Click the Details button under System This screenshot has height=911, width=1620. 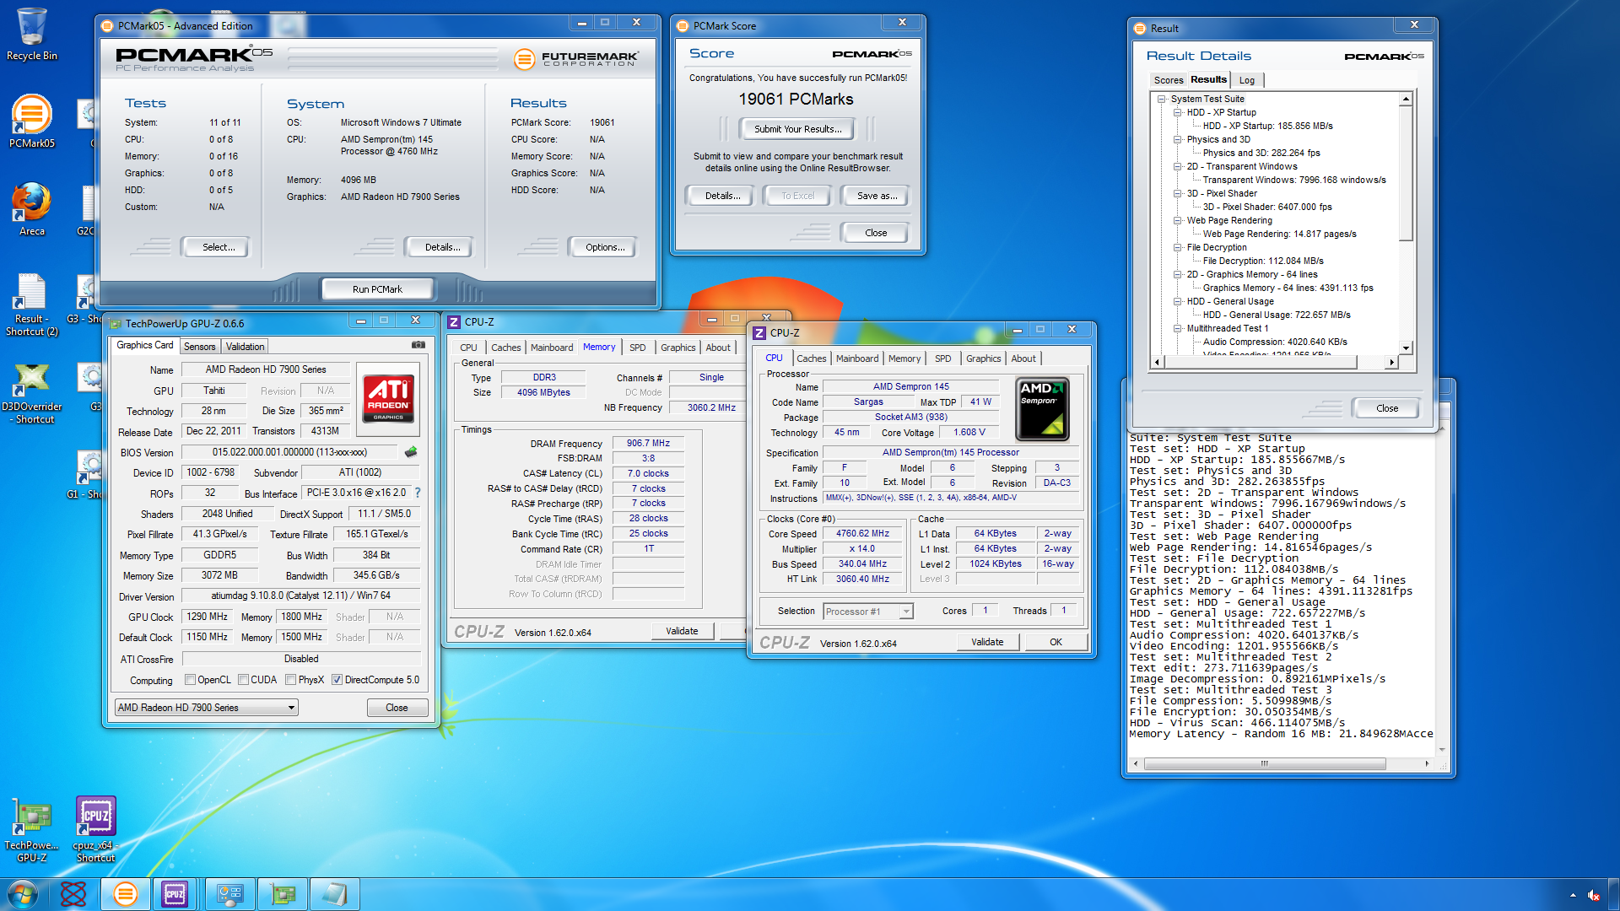pyautogui.click(x=442, y=247)
